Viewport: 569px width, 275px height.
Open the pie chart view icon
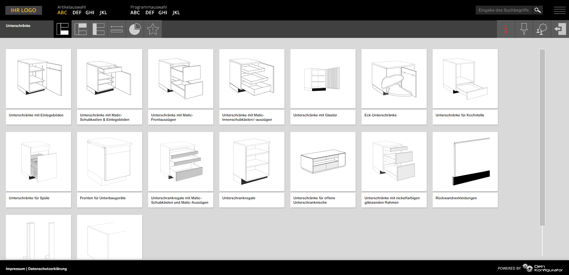tap(135, 29)
